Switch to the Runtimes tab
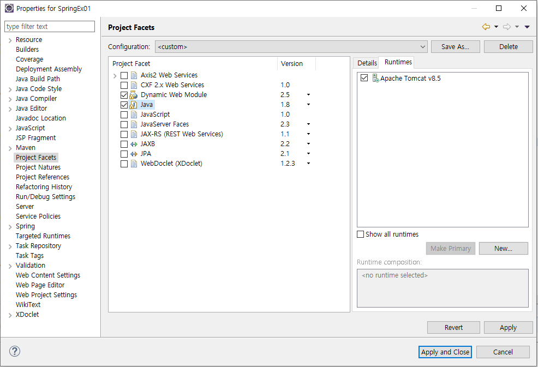Viewport: 538px width, 367px height. (x=398, y=62)
